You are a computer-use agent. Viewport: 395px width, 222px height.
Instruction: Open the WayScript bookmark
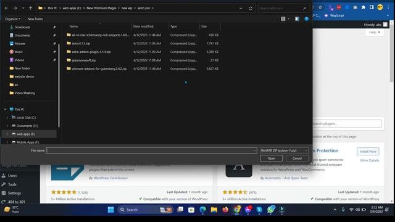(335, 15)
